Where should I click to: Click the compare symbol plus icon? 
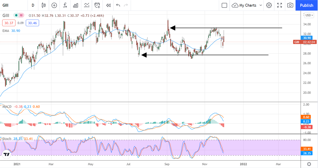(x=54, y=5)
